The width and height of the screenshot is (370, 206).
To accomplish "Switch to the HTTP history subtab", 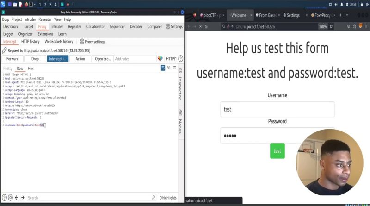I will click(x=31, y=42).
